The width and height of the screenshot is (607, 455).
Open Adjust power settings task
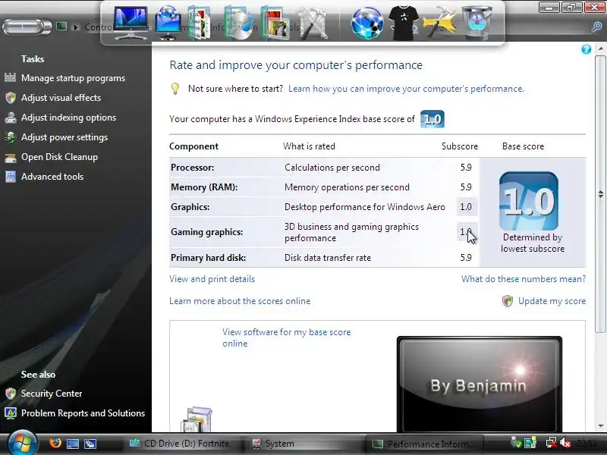point(64,137)
